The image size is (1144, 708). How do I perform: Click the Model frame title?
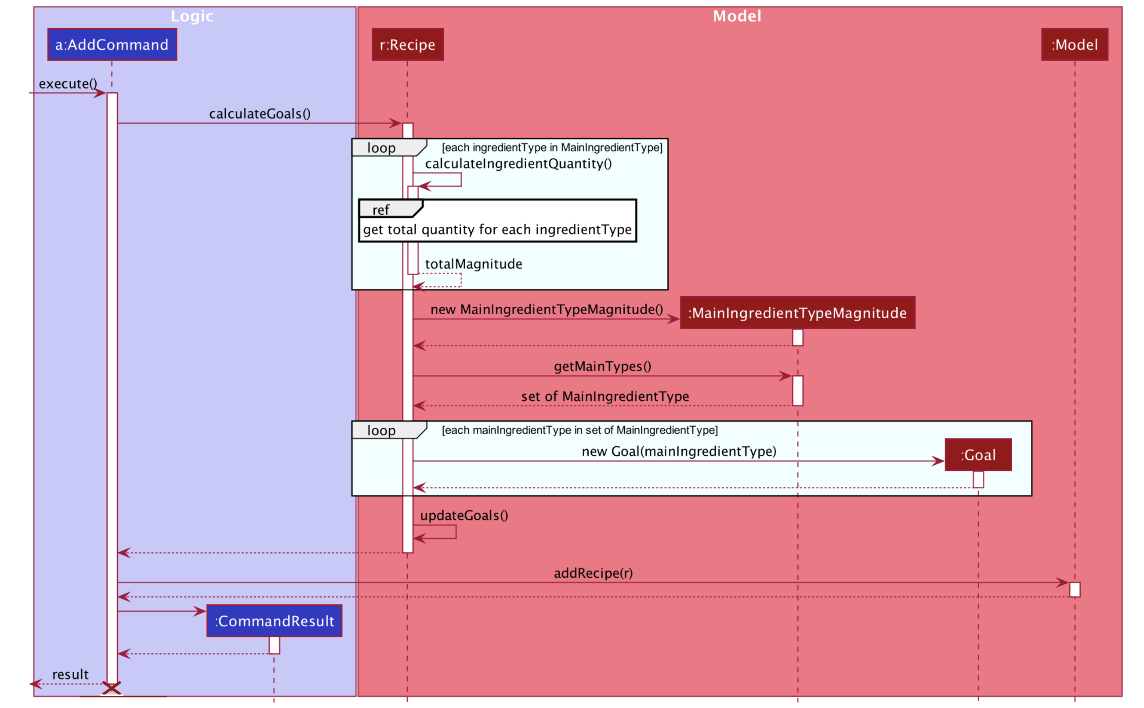[737, 16]
